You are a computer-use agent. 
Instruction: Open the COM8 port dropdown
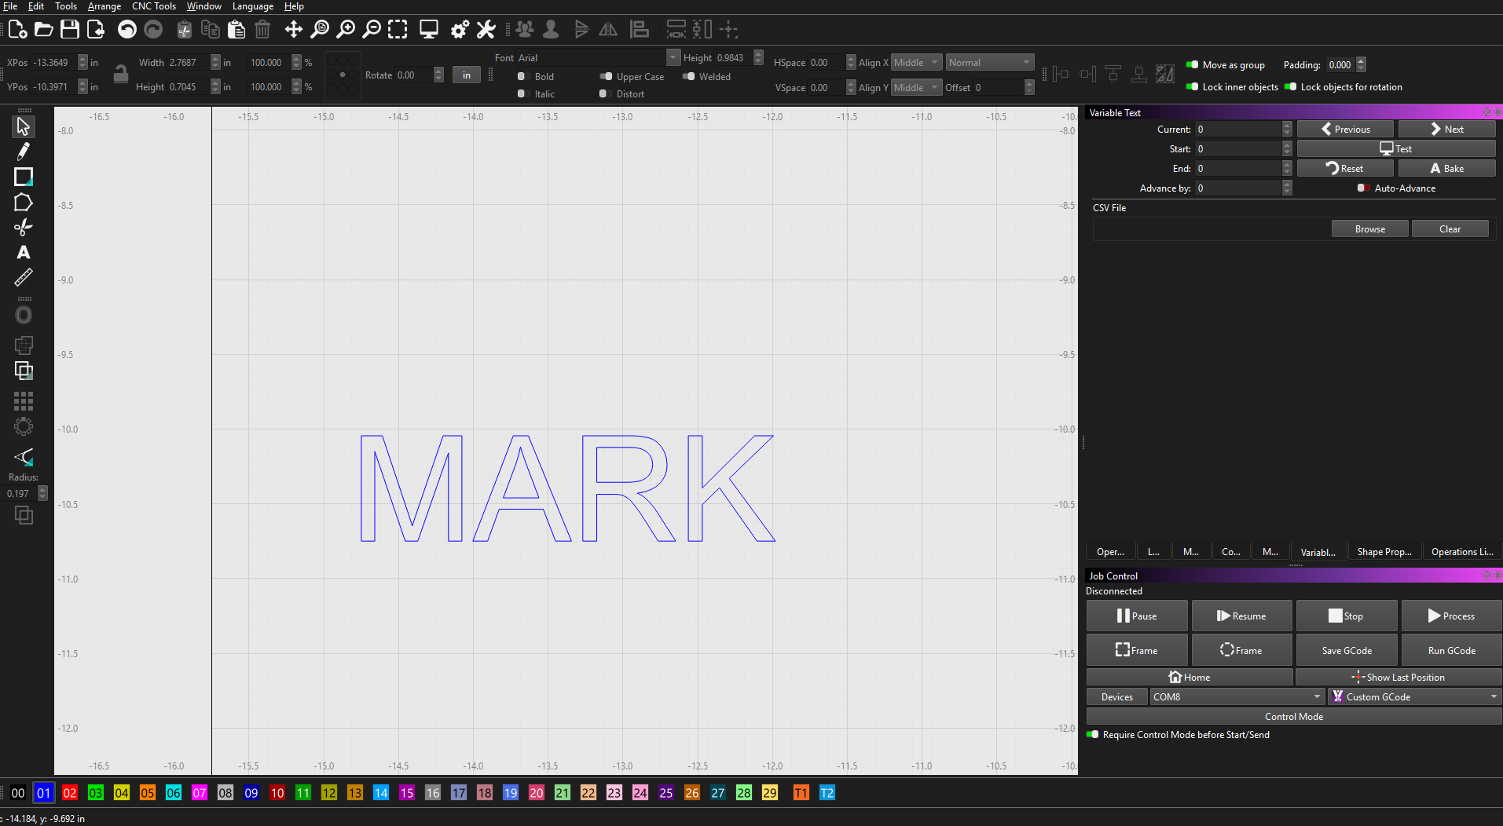click(x=1237, y=696)
